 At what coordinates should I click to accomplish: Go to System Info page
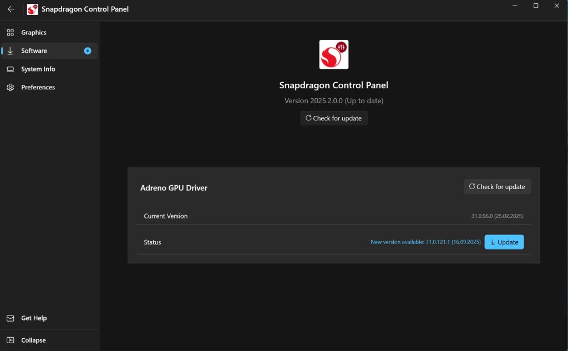(x=38, y=69)
